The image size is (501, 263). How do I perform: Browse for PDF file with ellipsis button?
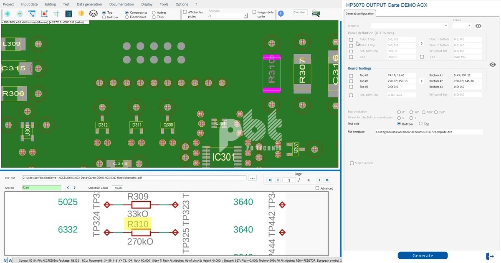(x=252, y=178)
